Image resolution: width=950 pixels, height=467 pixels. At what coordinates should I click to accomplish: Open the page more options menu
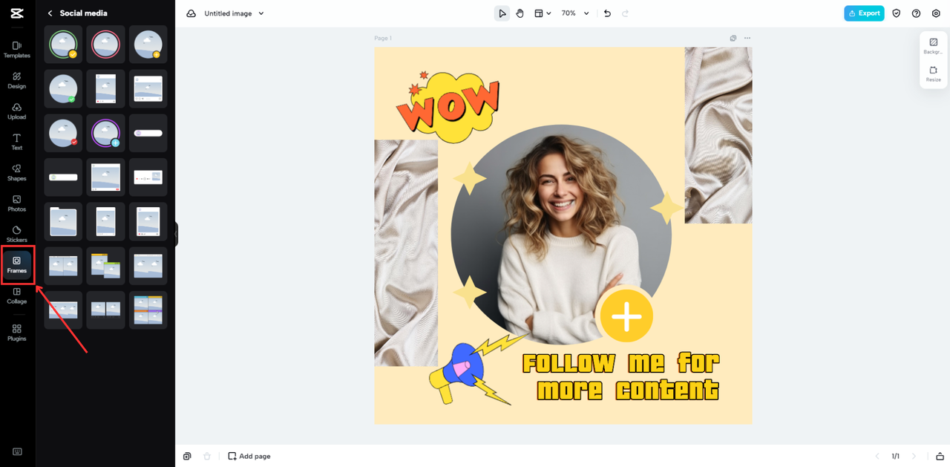(x=747, y=38)
